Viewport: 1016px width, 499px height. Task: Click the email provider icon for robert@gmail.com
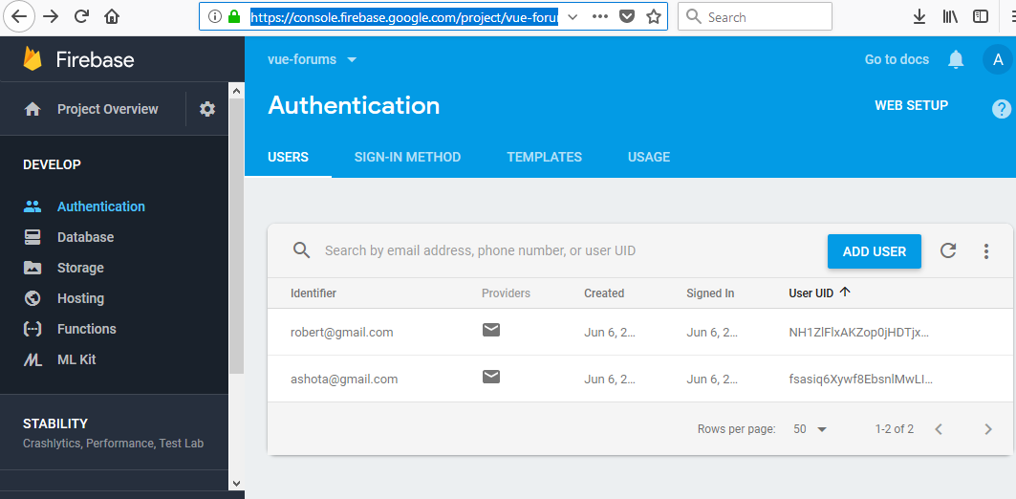pyautogui.click(x=491, y=331)
